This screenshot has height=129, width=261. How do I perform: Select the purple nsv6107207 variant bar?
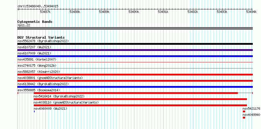[x=135, y=50]
